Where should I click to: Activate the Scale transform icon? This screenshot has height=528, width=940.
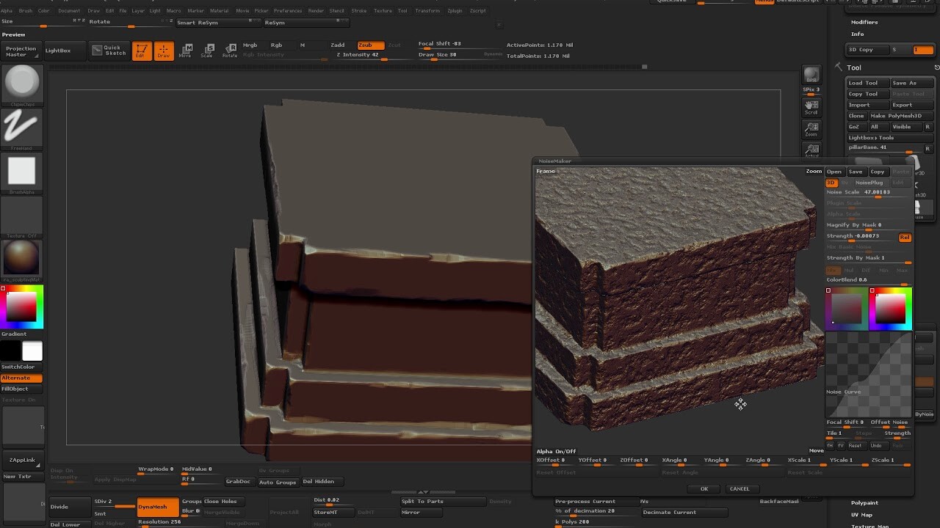208,50
